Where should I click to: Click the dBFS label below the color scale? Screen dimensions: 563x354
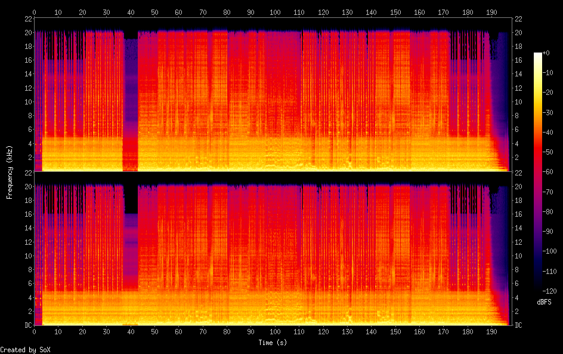543,302
